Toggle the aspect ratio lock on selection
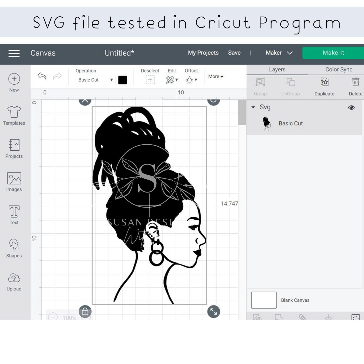The height and width of the screenshot is (364, 364). coord(85,312)
